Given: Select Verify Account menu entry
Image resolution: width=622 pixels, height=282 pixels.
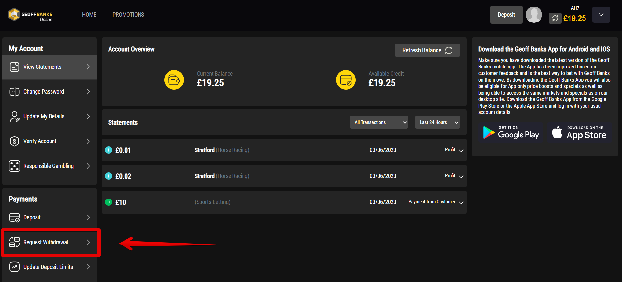Looking at the screenshot, I should coord(50,141).
